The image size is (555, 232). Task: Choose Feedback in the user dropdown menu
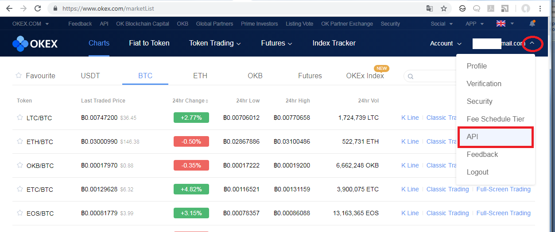click(x=496, y=154)
